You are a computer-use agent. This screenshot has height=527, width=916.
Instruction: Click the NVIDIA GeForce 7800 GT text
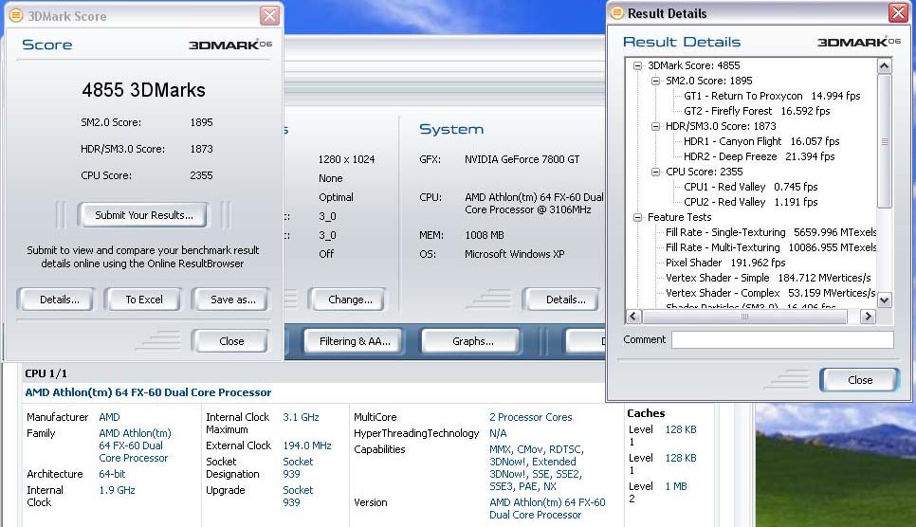pos(522,159)
